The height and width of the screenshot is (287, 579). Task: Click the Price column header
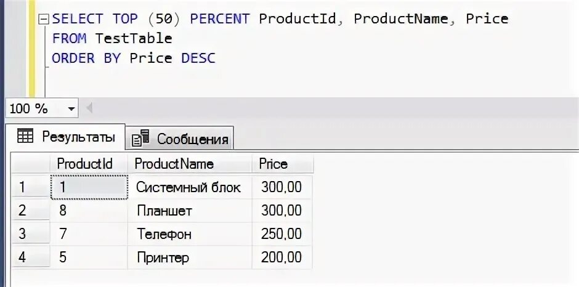point(273,164)
